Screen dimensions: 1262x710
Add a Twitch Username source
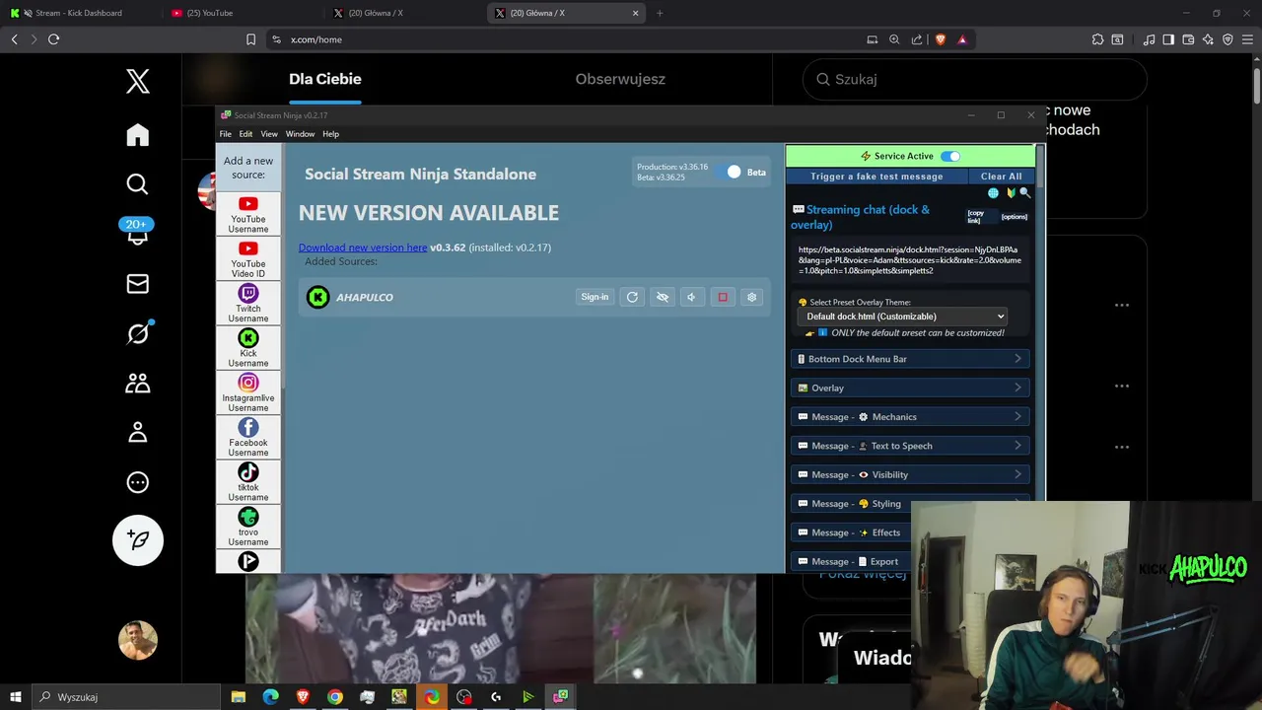248,304
